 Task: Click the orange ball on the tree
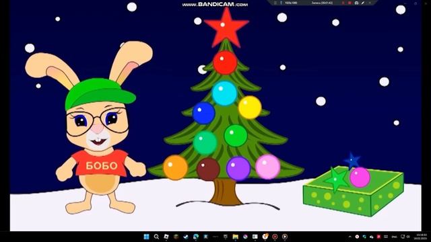coord(175,167)
